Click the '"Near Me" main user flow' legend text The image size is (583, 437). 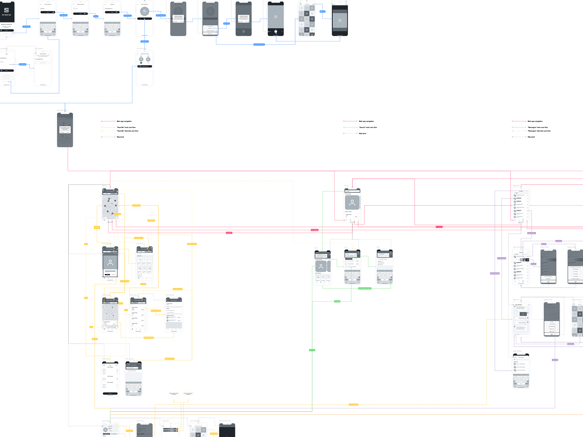pyautogui.click(x=126, y=127)
